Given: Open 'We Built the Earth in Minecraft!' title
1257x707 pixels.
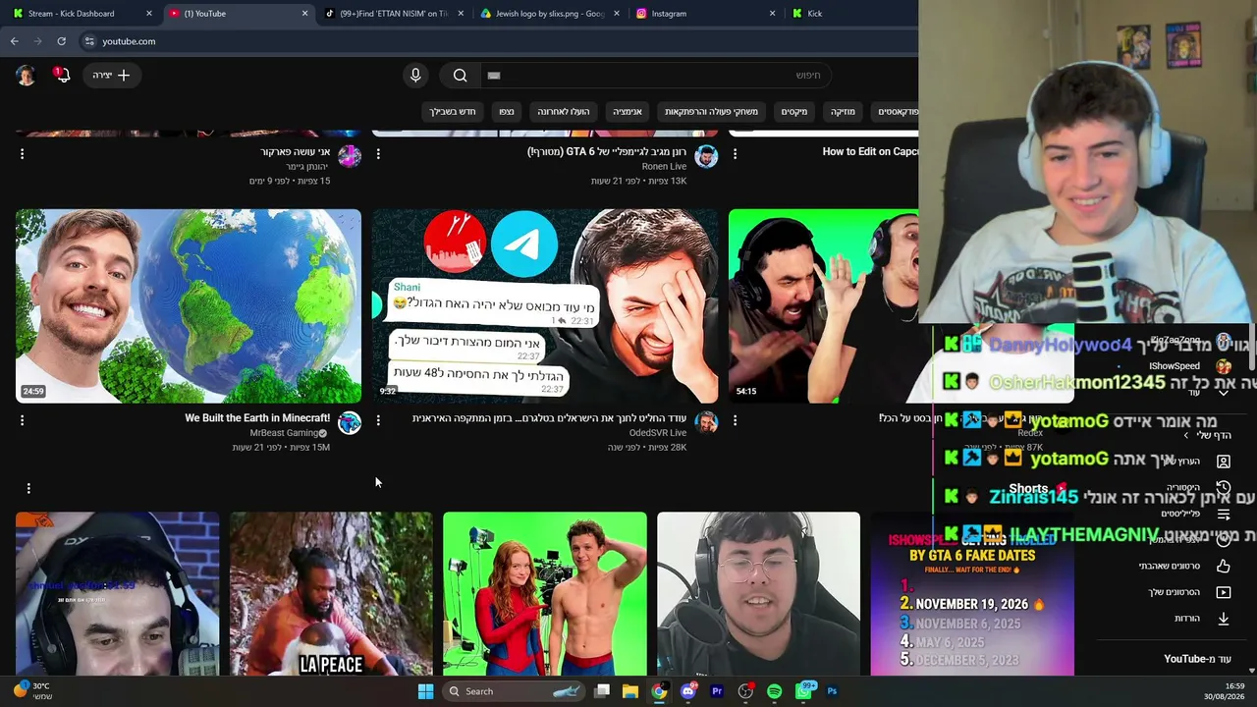Looking at the screenshot, I should click(x=257, y=418).
